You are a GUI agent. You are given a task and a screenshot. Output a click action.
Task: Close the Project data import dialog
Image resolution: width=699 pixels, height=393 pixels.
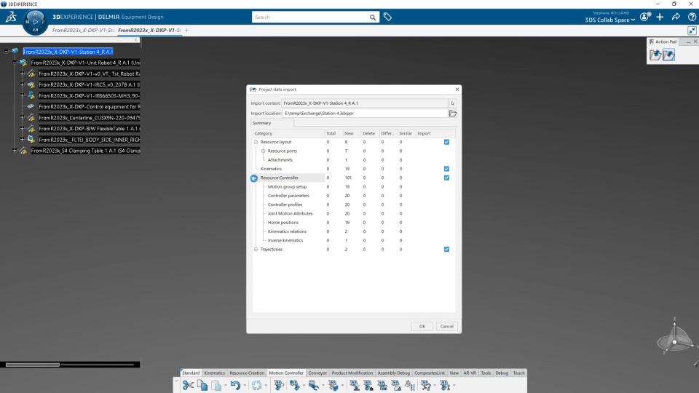[457, 89]
